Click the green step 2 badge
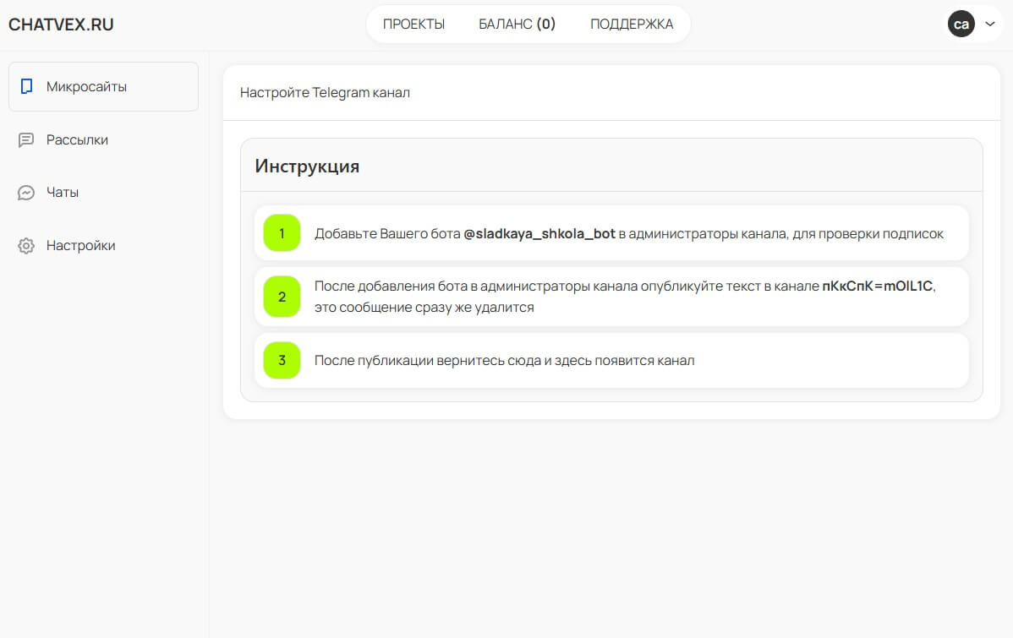1013x638 pixels. pyautogui.click(x=282, y=297)
